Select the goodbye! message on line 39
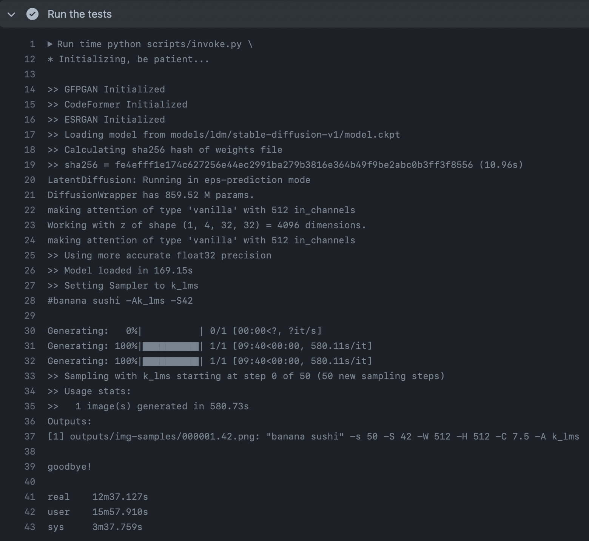 coord(69,467)
